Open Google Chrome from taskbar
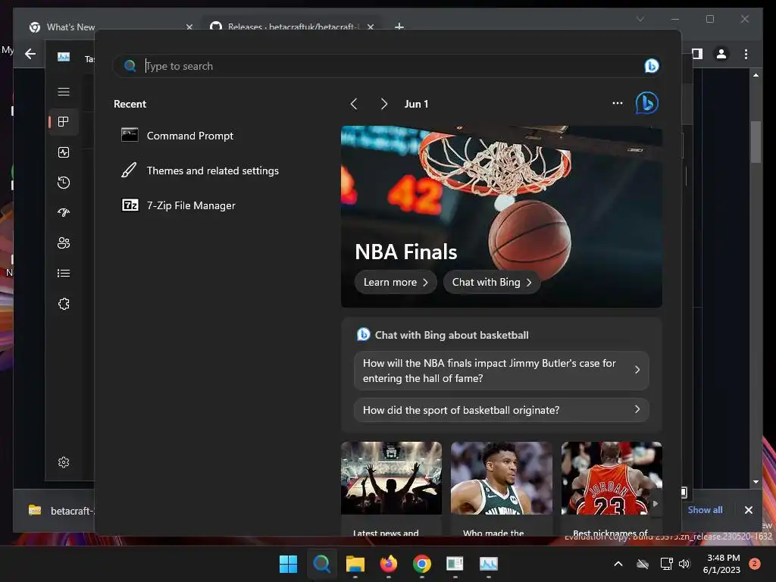The height and width of the screenshot is (582, 776). [x=421, y=564]
